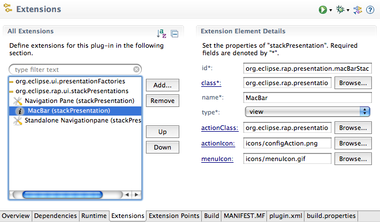
Task: Select the Standalone Navigationpane tree item
Action: (83, 120)
